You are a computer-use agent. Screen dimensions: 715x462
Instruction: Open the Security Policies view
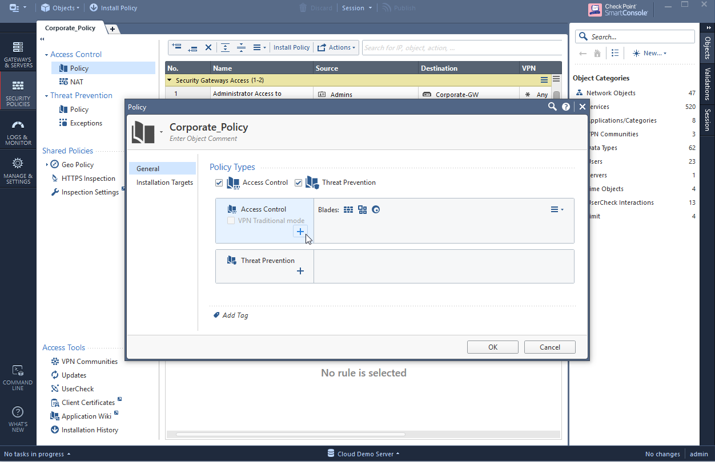(18, 92)
